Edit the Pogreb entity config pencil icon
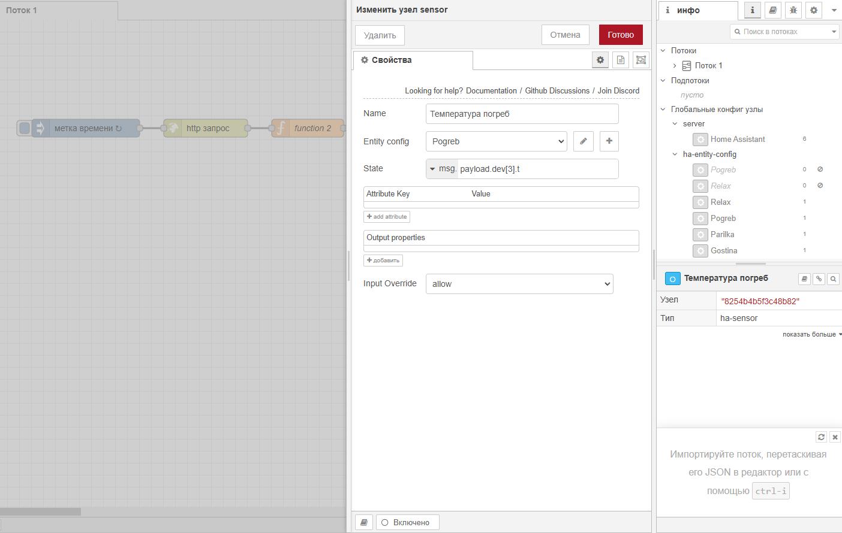Screen dimensions: 842x533 [583, 141]
